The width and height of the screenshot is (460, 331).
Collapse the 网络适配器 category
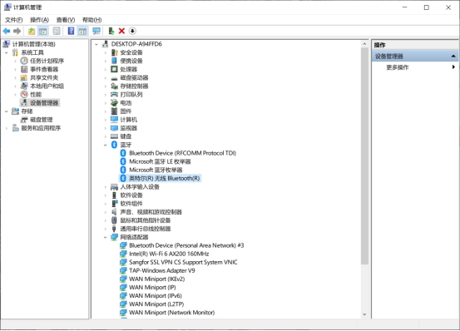point(105,237)
